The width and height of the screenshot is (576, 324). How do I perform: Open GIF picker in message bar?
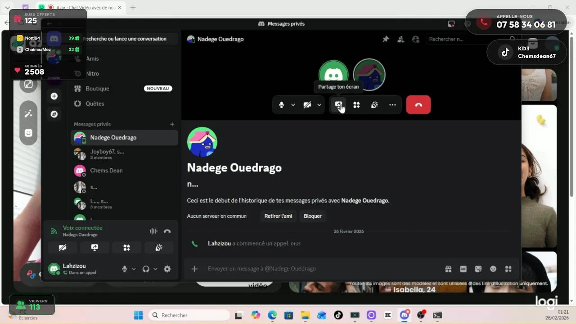tap(463, 269)
